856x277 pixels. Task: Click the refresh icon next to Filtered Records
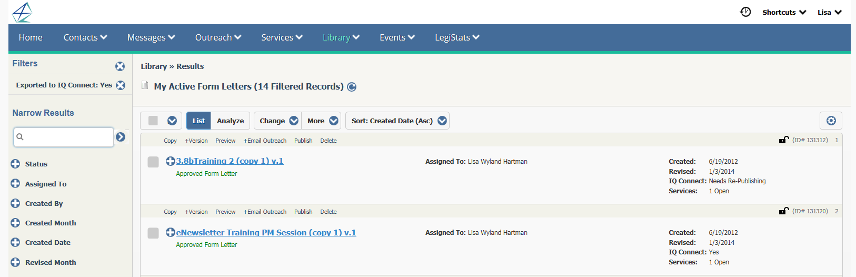352,87
